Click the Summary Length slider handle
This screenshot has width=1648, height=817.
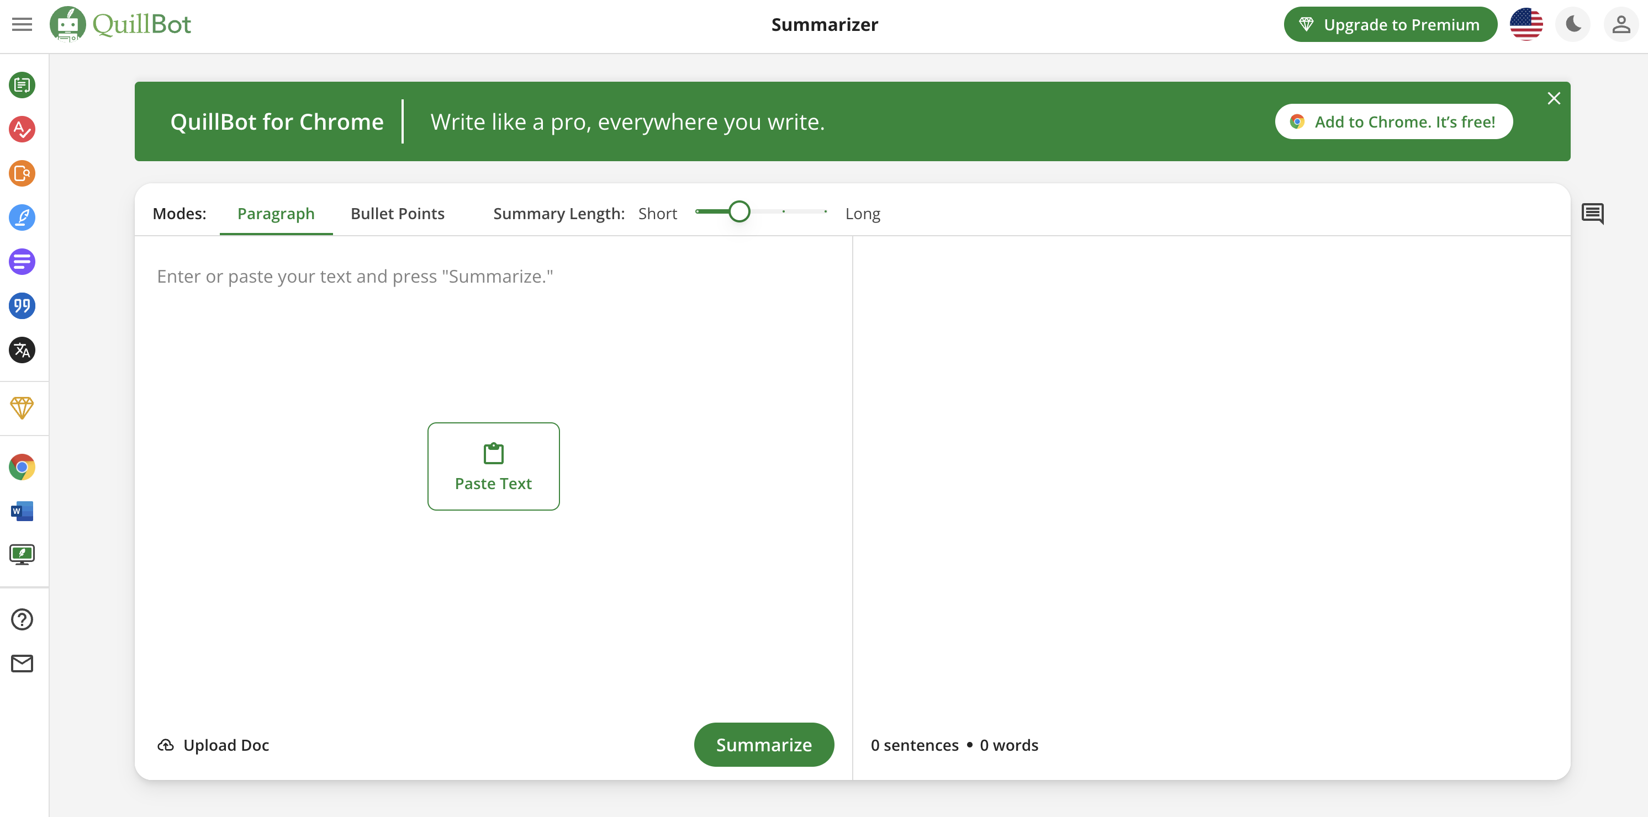739,211
